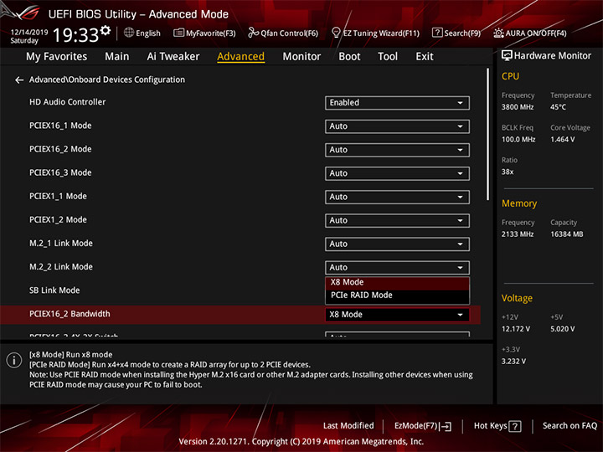This screenshot has width=603, height=452.
Task: Click MyFavorite(F3) label
Action: tap(211, 33)
